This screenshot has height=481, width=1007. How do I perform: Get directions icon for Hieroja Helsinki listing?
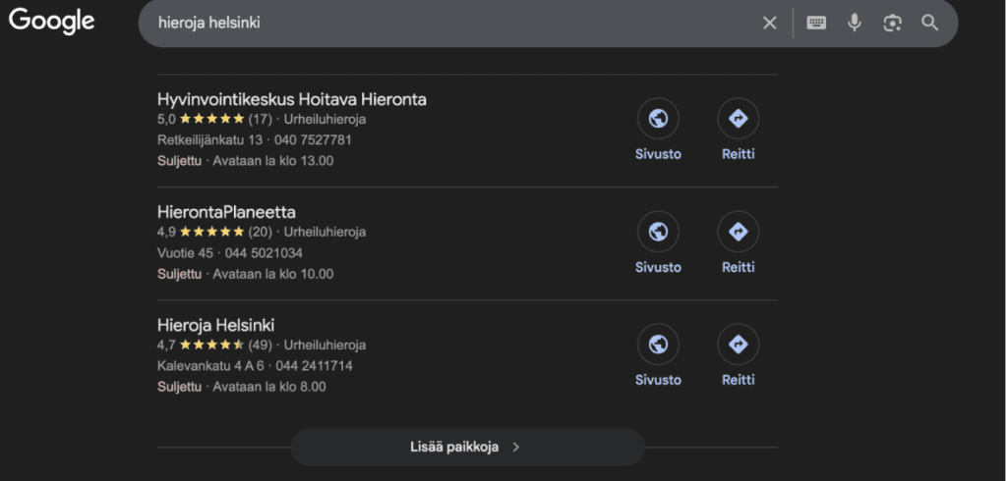coord(738,345)
